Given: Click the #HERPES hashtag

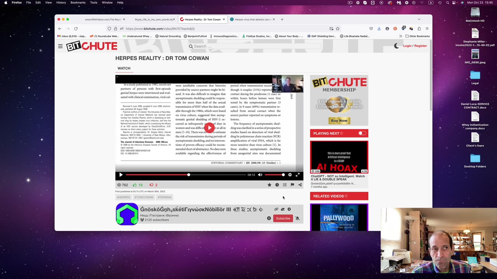Looking at the screenshot, I should (123, 197).
